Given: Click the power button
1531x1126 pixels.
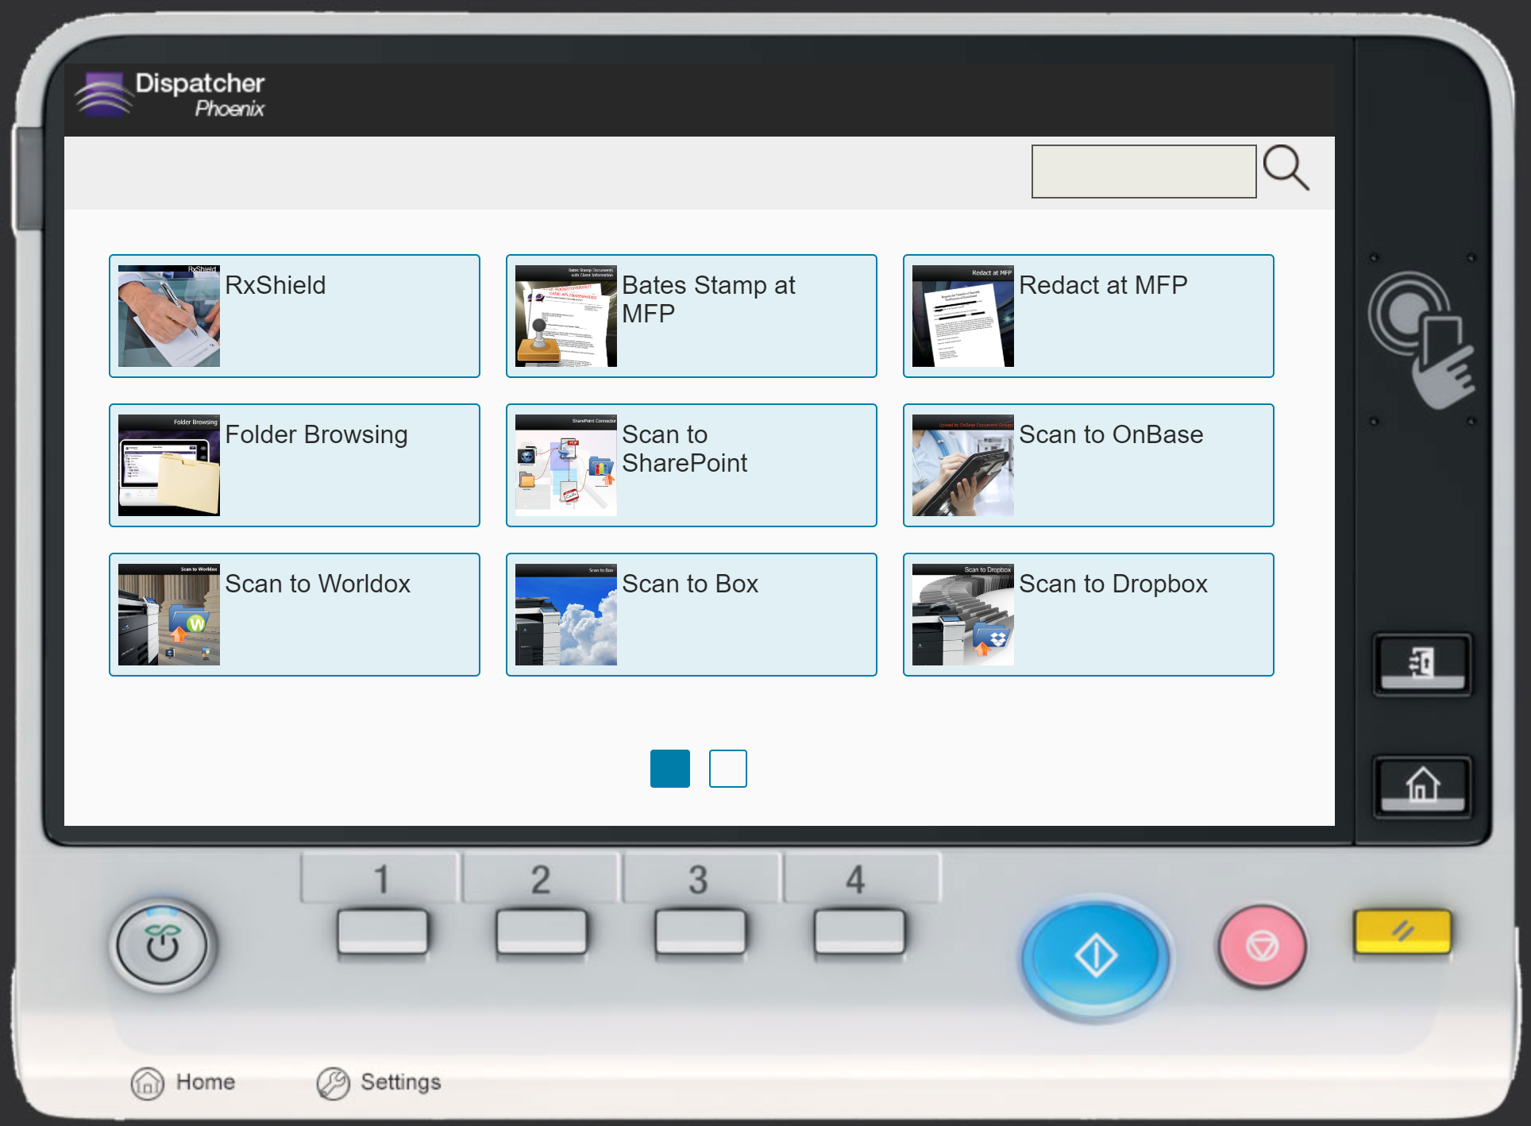Looking at the screenshot, I should coord(163,945).
